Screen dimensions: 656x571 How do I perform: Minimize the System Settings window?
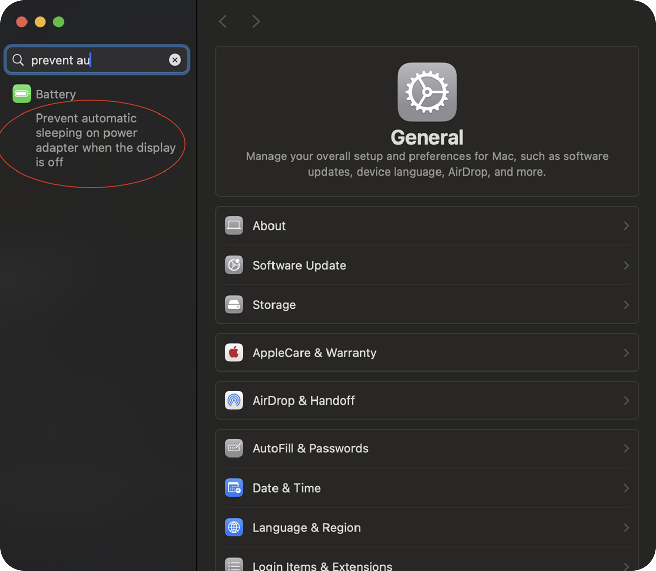coord(40,22)
